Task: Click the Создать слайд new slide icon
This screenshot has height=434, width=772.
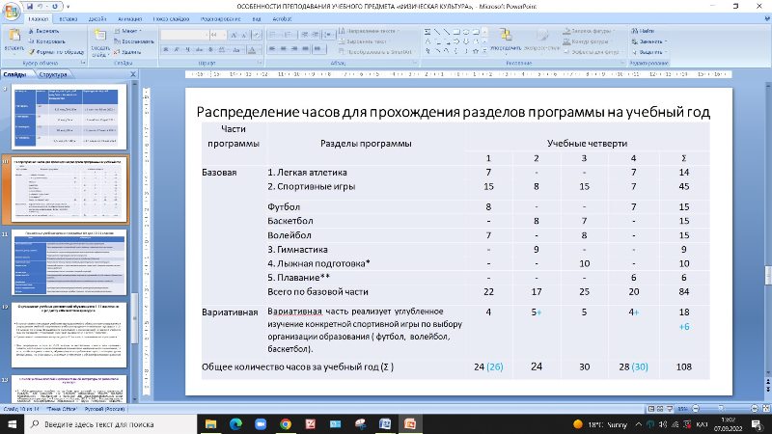Action: 100,36
